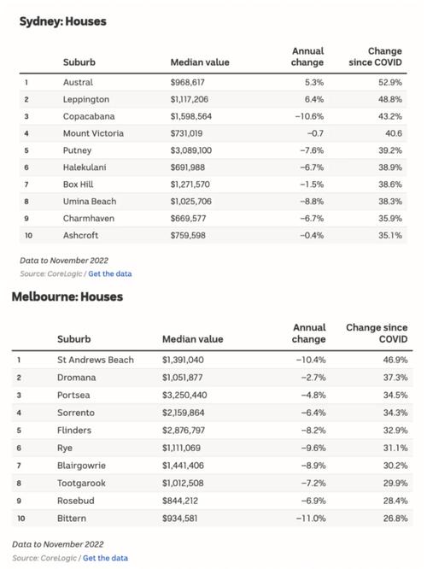Image resolution: width=427 pixels, height=569 pixels.
Task: Open Melbourne table's Get the data link
Action: click(x=105, y=558)
